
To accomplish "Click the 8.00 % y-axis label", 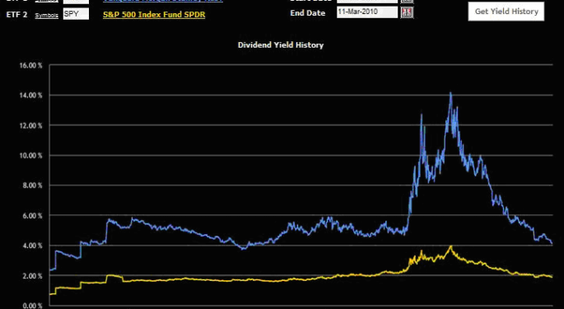I will 32,185.
